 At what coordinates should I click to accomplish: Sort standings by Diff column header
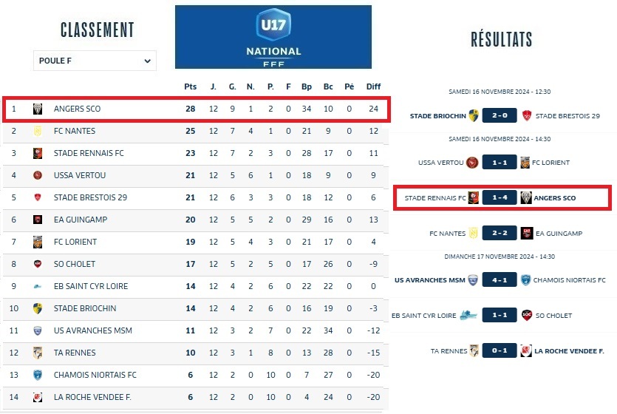[374, 87]
